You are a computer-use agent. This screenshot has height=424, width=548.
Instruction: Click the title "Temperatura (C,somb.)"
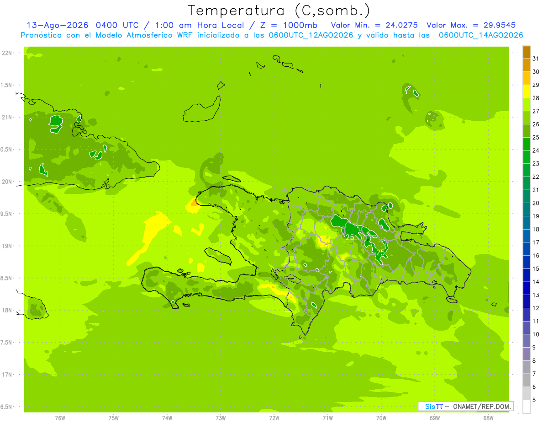[x=279, y=11]
